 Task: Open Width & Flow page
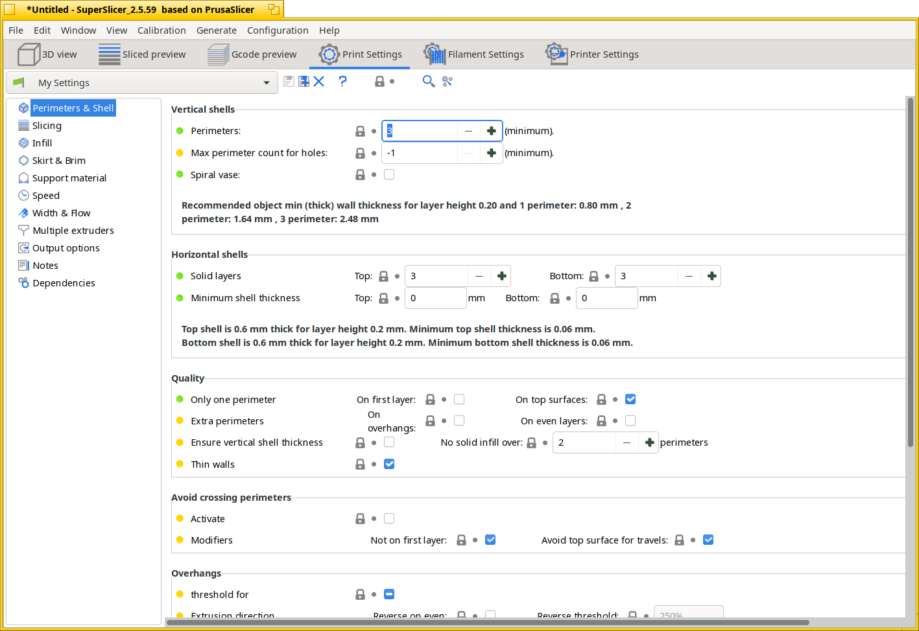coord(61,213)
